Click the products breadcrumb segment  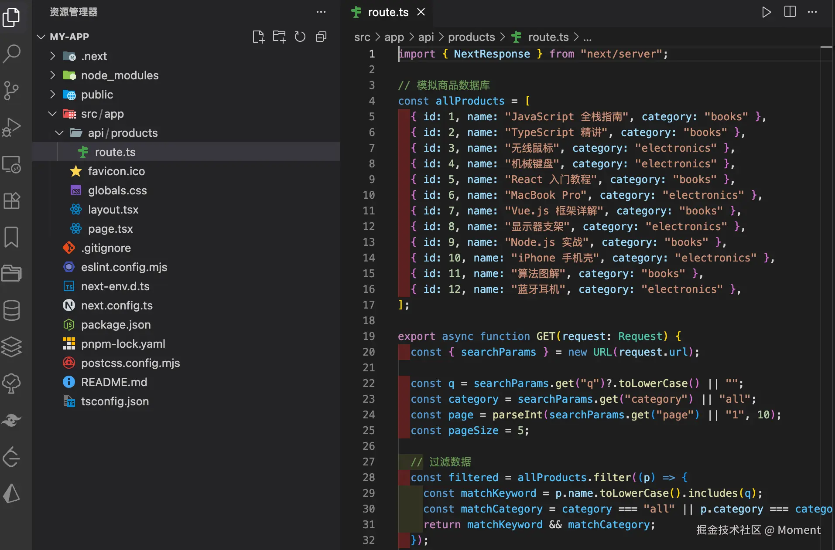coord(471,37)
